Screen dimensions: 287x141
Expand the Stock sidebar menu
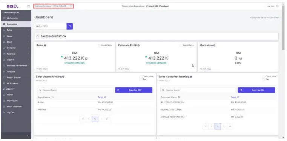pyautogui.click(x=16, y=42)
